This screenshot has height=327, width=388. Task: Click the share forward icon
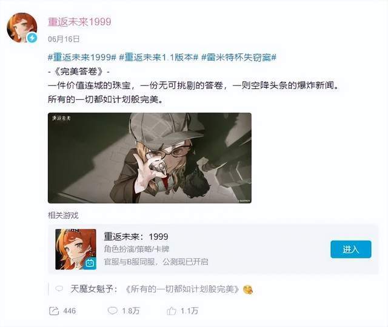click(54, 311)
